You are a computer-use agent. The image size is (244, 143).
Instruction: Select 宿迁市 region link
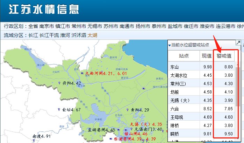coord(191,26)
